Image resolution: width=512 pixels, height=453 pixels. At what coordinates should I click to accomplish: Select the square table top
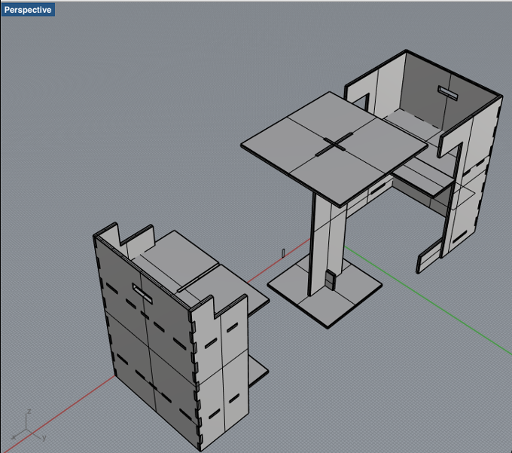[x=334, y=149]
